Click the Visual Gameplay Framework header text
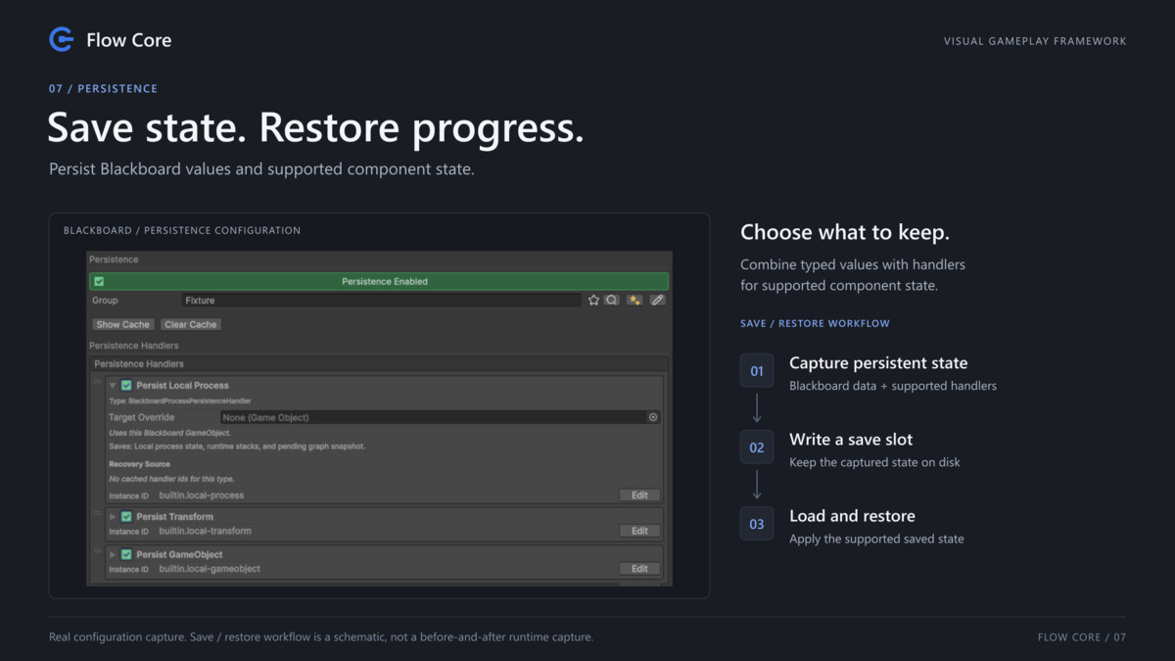Viewport: 1175px width, 661px height. click(x=1035, y=41)
